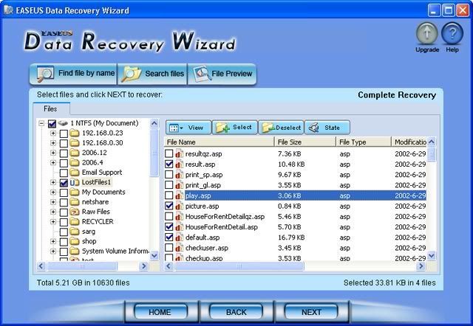The width and height of the screenshot is (473, 326).
Task: Click the Find file by name label
Action: (86, 73)
